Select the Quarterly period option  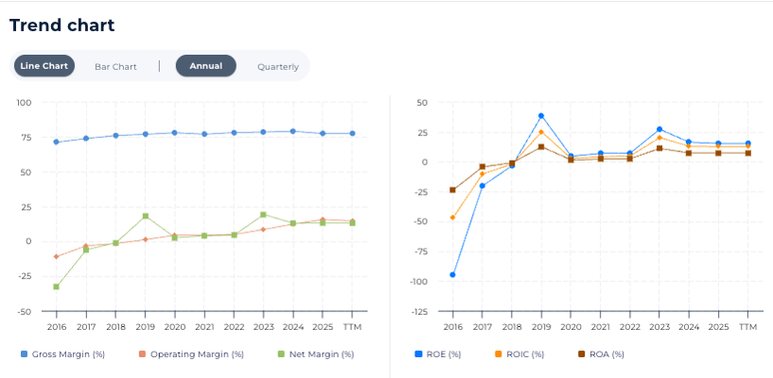278,66
